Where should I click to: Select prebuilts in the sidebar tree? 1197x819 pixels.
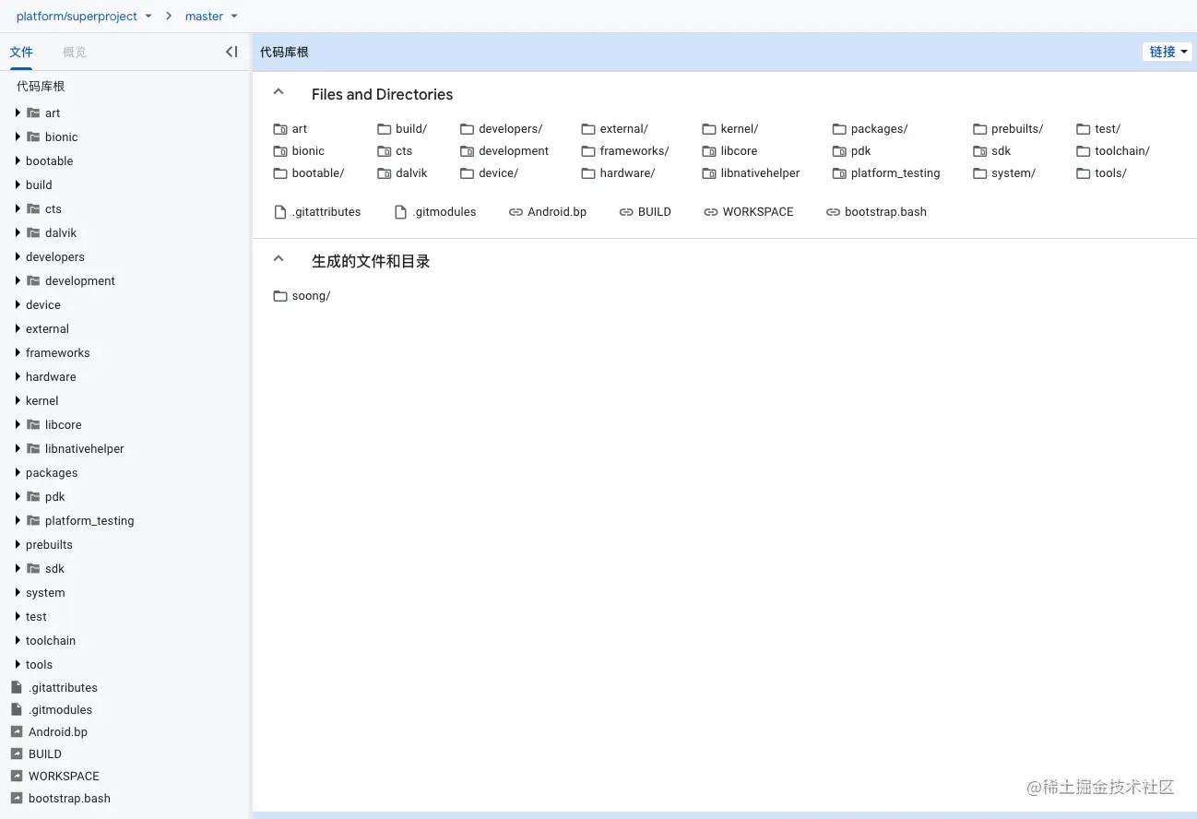click(x=49, y=544)
